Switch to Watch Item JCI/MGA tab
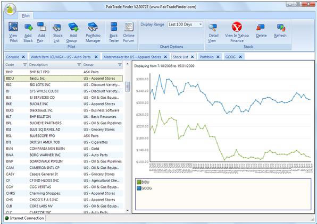This screenshot has height=224, width=317. [61, 57]
